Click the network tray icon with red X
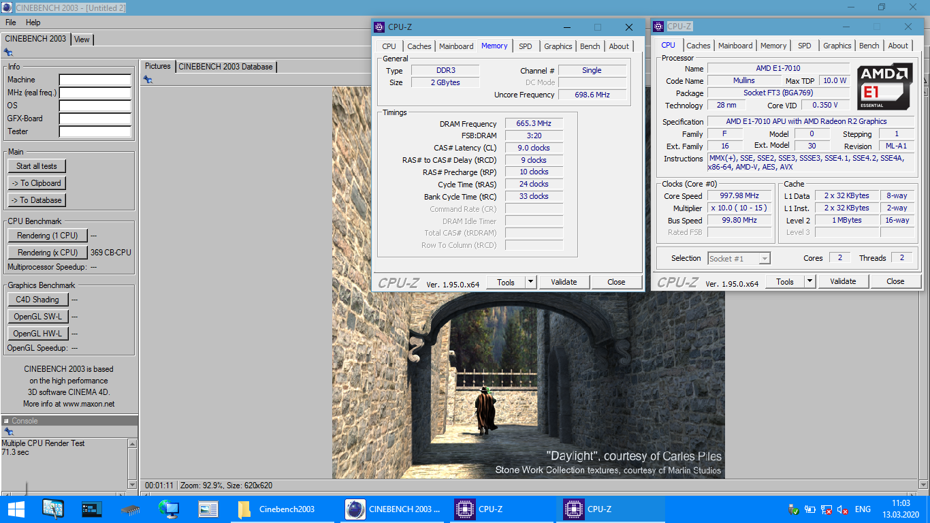Viewport: 930px width, 523px height. pos(826,509)
